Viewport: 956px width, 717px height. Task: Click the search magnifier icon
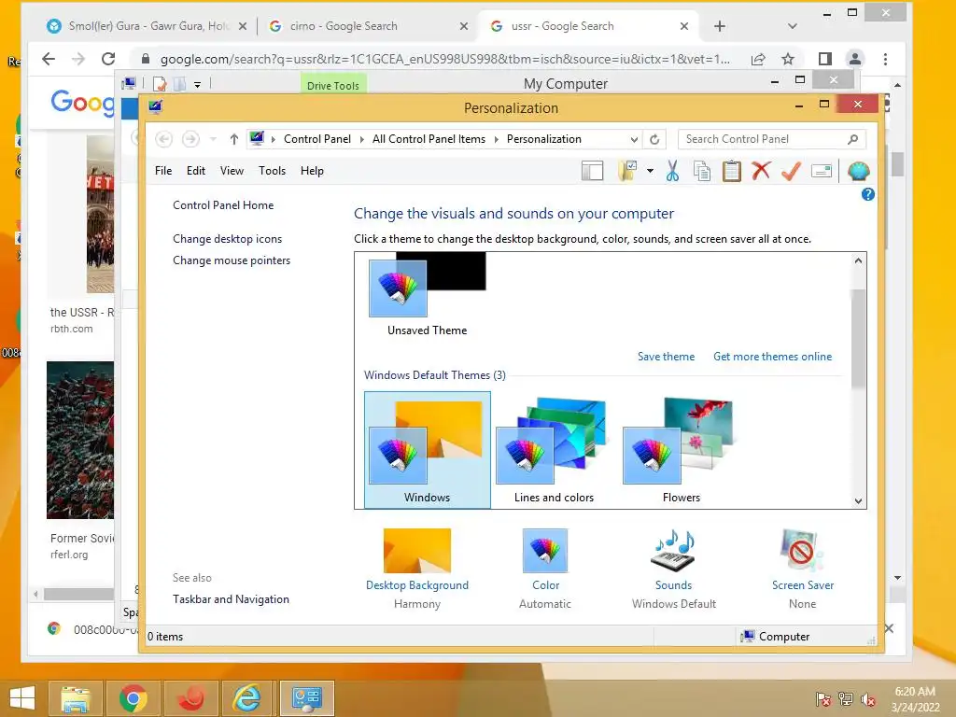point(852,139)
